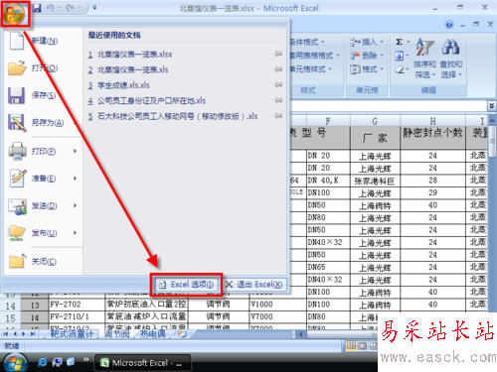Click the Redo arrow icon
497x372 pixels.
click(70, 8)
